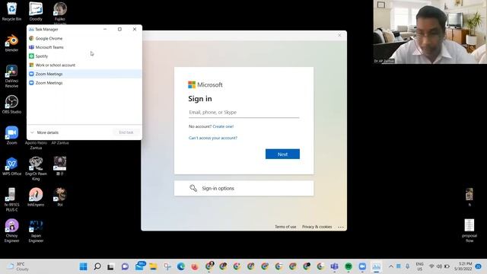The image size is (487, 274).
Task: Open Privacy & cookies link
Action: coord(317,227)
